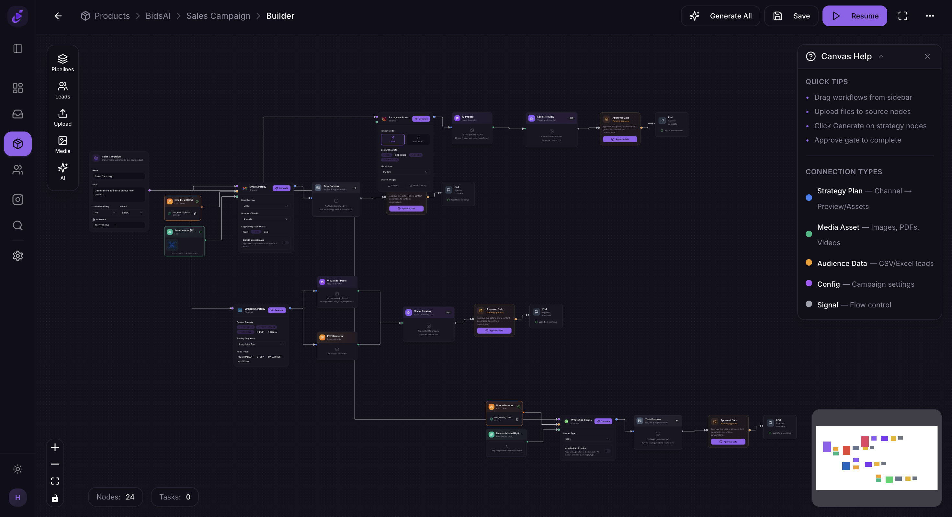Image resolution: width=952 pixels, height=517 pixels.
Task: Approve the gate after the Instagram Social Preview
Action: (x=620, y=139)
